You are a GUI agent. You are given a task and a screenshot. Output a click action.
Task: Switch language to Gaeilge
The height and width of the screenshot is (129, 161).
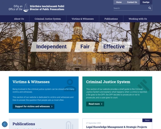[x=146, y=2]
